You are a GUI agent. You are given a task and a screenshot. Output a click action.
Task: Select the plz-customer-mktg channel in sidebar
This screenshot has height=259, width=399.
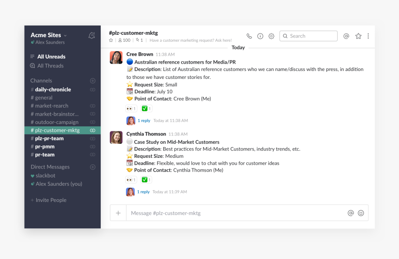[x=62, y=130]
